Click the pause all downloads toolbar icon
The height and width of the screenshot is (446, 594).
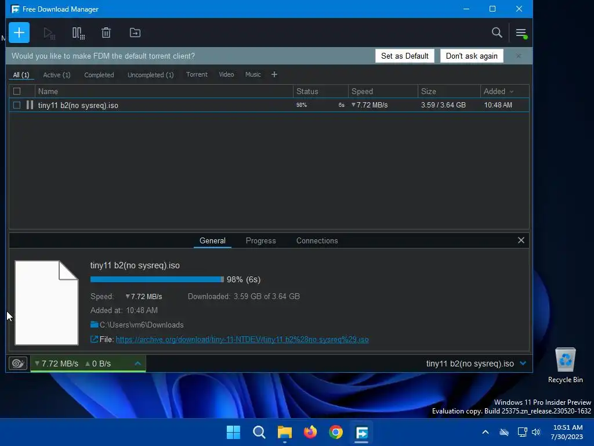click(x=78, y=33)
